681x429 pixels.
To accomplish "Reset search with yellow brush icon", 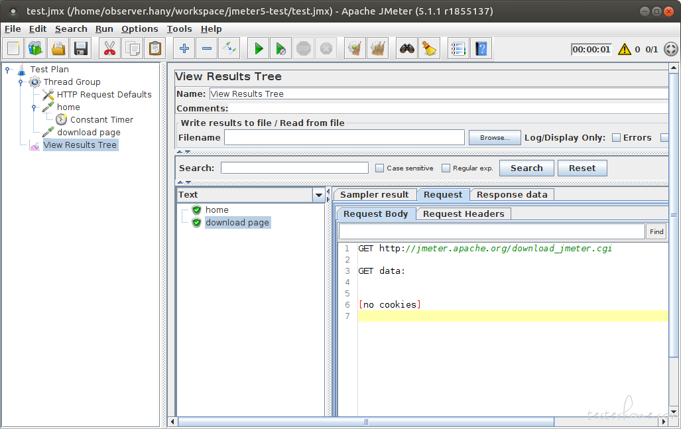I will point(430,48).
